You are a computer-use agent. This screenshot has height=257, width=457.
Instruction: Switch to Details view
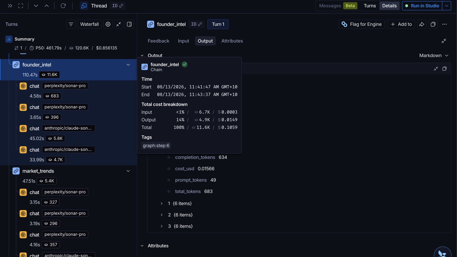coord(389,6)
